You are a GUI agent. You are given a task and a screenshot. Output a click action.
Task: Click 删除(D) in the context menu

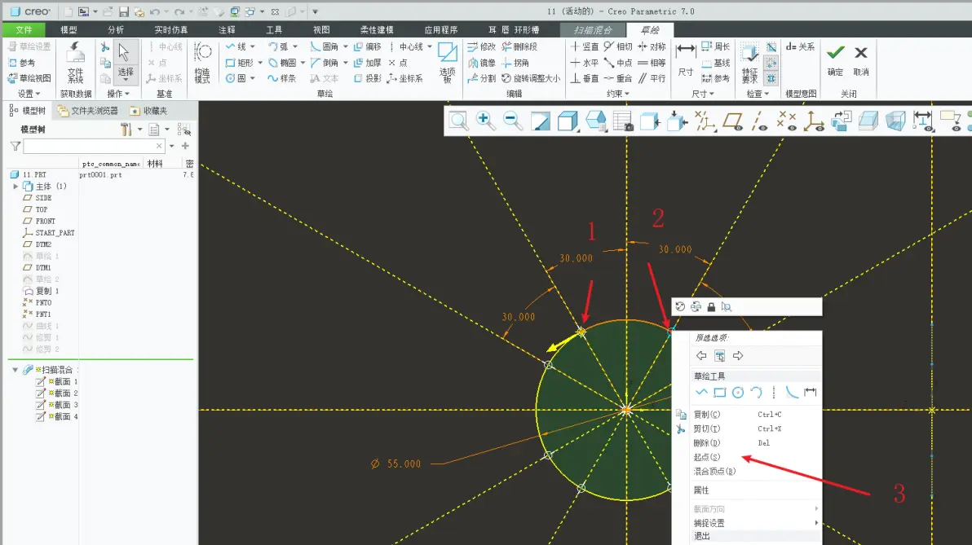click(x=707, y=443)
